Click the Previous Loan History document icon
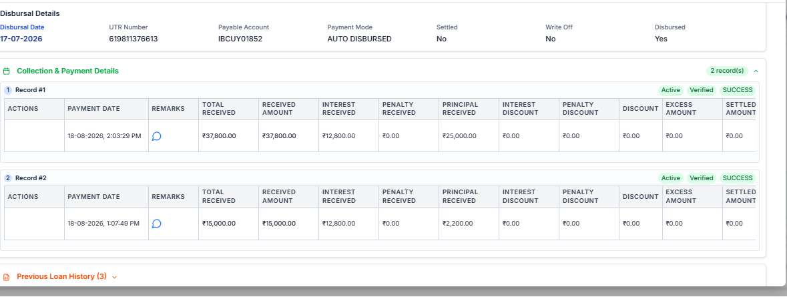 tap(7, 277)
